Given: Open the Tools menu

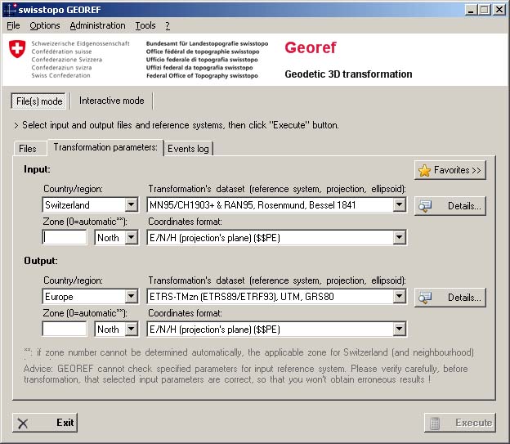Looking at the screenshot, I should [145, 25].
